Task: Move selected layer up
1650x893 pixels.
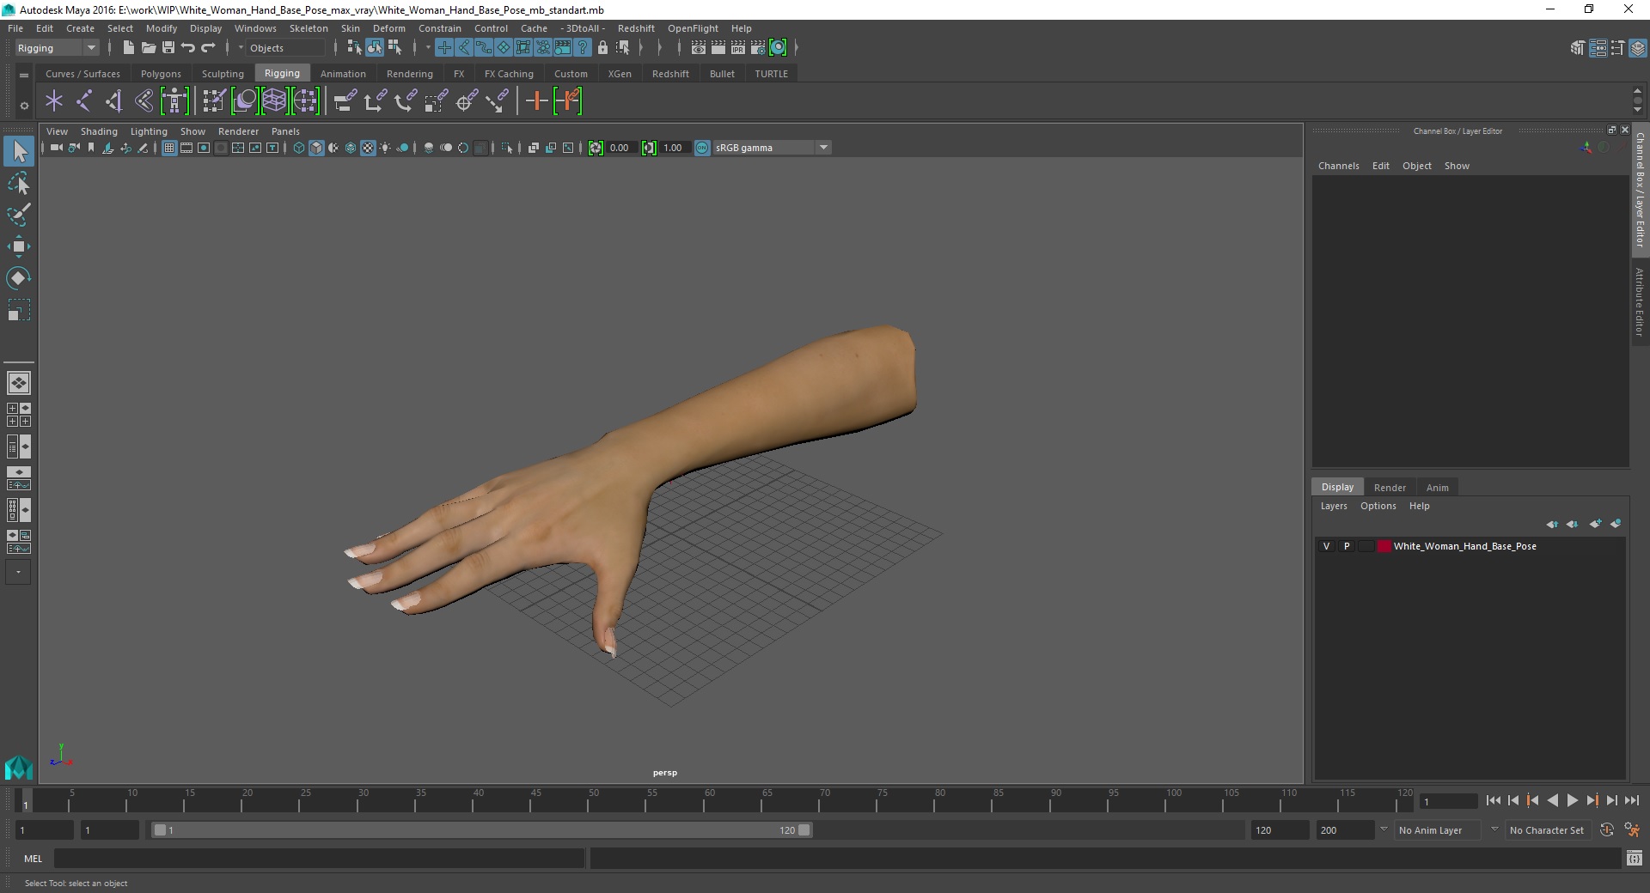Action: [1552, 524]
